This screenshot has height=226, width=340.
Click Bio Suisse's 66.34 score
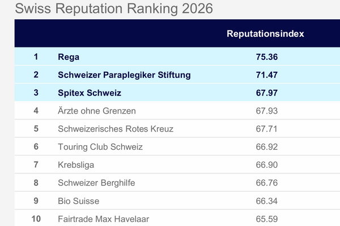tap(266, 201)
